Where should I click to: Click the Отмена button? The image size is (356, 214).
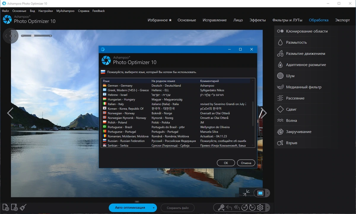click(x=246, y=163)
